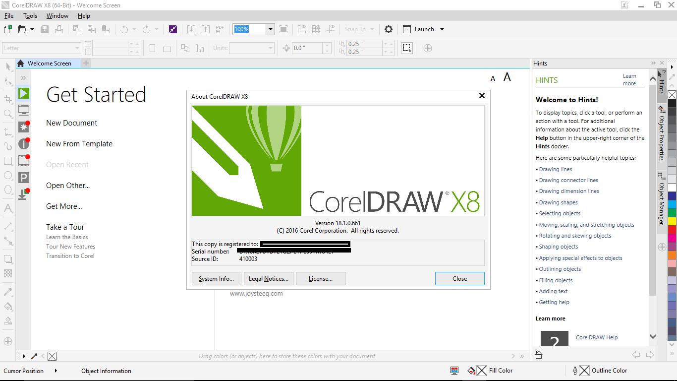
Task: Click Close button in About dialog
Action: pyautogui.click(x=460, y=279)
